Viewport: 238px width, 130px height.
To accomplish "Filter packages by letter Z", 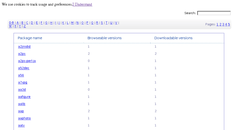I will point(25,26).
